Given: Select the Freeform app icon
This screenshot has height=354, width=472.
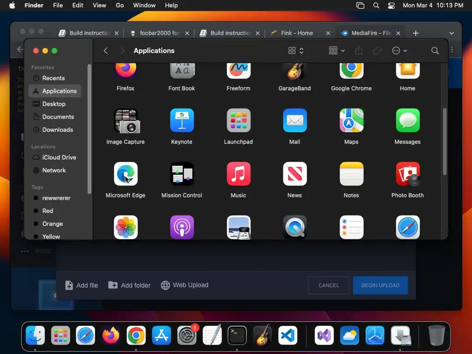Looking at the screenshot, I should click(238, 71).
